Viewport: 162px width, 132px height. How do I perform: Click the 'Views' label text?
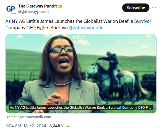coord(66,126)
